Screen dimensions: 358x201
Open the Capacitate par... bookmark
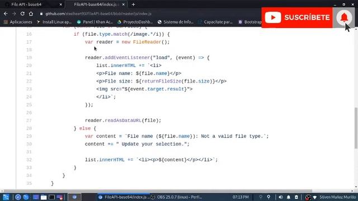click(x=215, y=22)
